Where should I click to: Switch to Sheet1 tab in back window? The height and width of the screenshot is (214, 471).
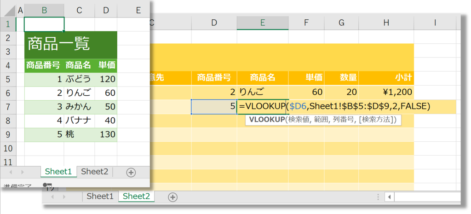100,196
